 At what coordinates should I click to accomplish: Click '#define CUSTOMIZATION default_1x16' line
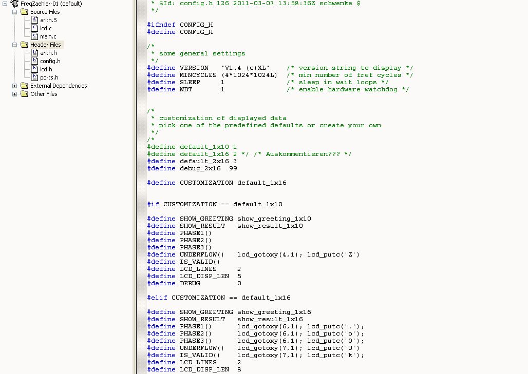[217, 183]
